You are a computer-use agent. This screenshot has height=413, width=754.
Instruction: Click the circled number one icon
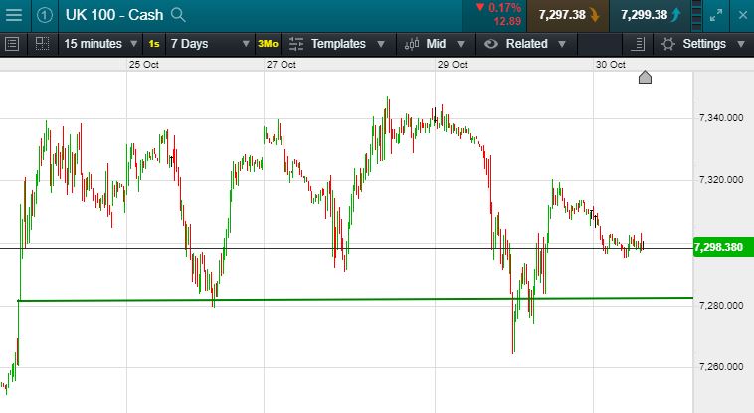click(46, 15)
